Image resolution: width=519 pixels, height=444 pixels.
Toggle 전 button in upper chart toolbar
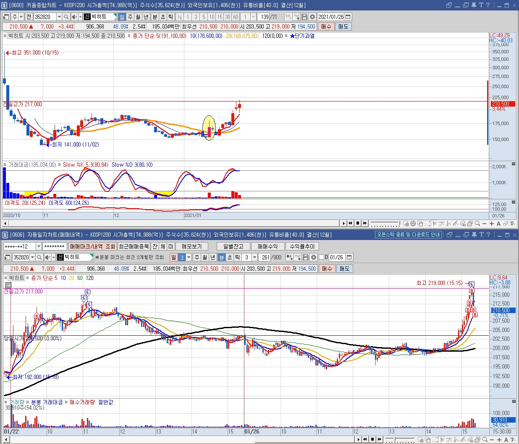click(x=29, y=17)
